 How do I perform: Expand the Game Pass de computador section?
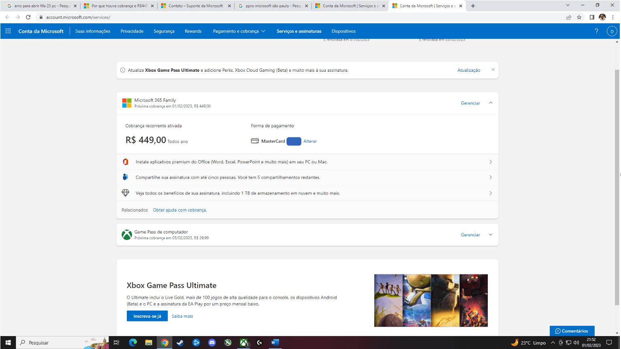point(491,235)
